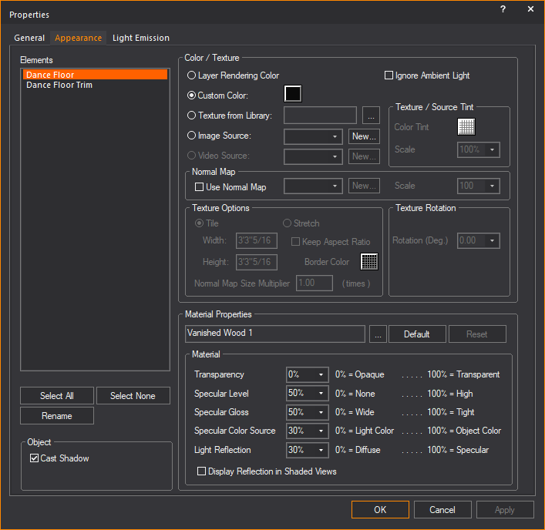545x530 pixels.
Task: Uncheck the Cast Shadow checkbox
Action: (34, 458)
